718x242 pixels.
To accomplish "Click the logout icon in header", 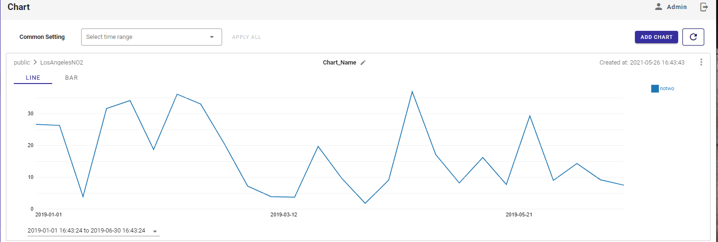I will (704, 7).
